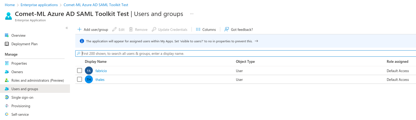Go to Enterprise applications breadcrumb
Screen dimensions: 416x120
tap(39, 5)
